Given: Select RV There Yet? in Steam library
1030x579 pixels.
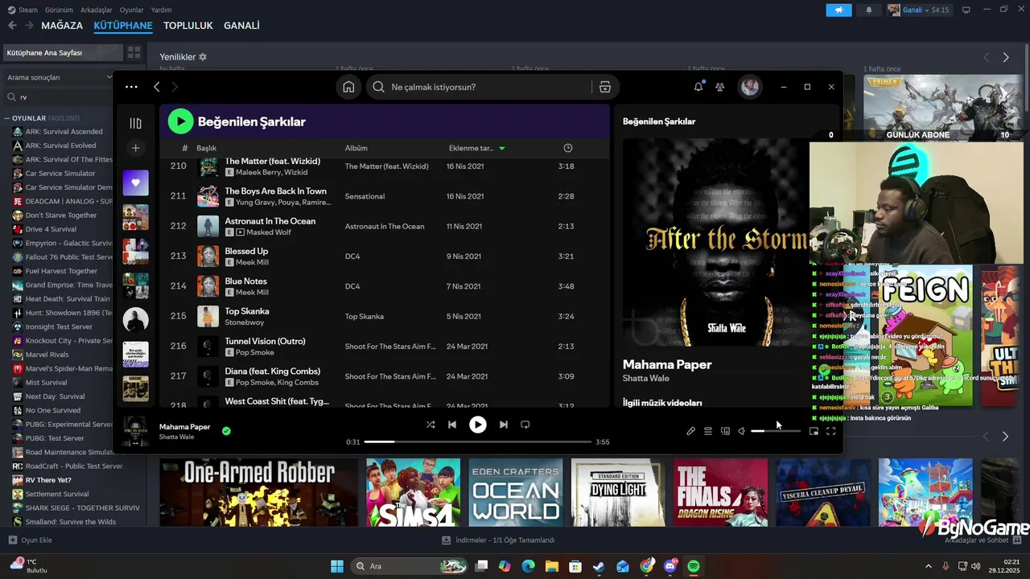Looking at the screenshot, I should pyautogui.click(x=48, y=480).
